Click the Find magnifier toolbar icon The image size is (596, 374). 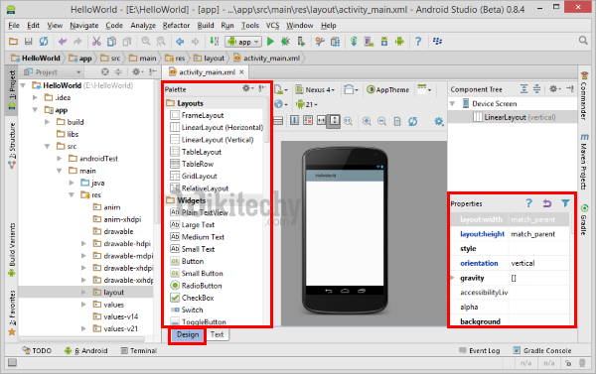146,42
